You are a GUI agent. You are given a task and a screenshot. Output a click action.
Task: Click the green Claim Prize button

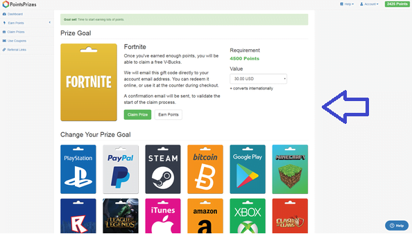pos(137,115)
